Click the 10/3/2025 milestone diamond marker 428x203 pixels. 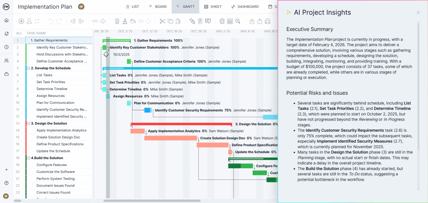click(x=106, y=54)
